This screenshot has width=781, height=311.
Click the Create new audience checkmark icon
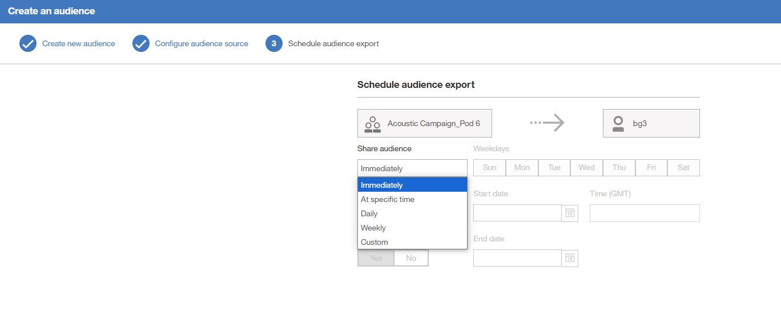(28, 43)
